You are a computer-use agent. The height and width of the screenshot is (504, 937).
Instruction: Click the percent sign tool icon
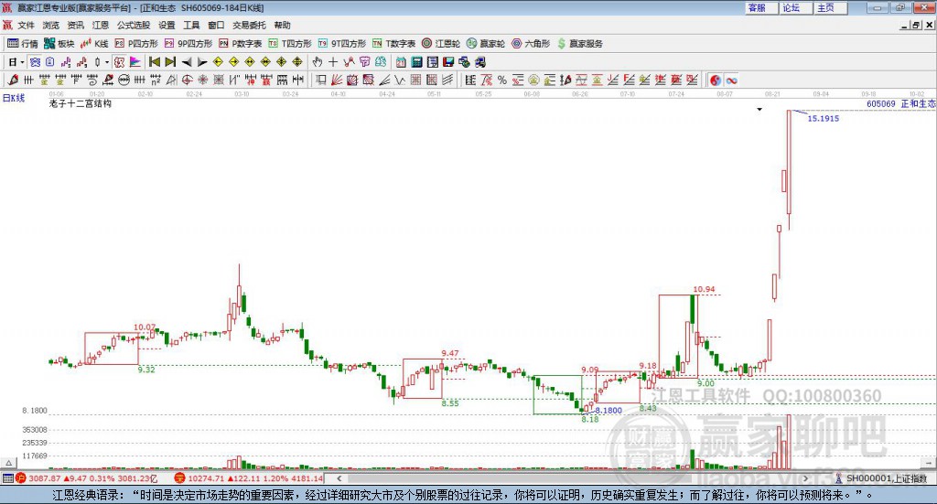tap(502, 80)
